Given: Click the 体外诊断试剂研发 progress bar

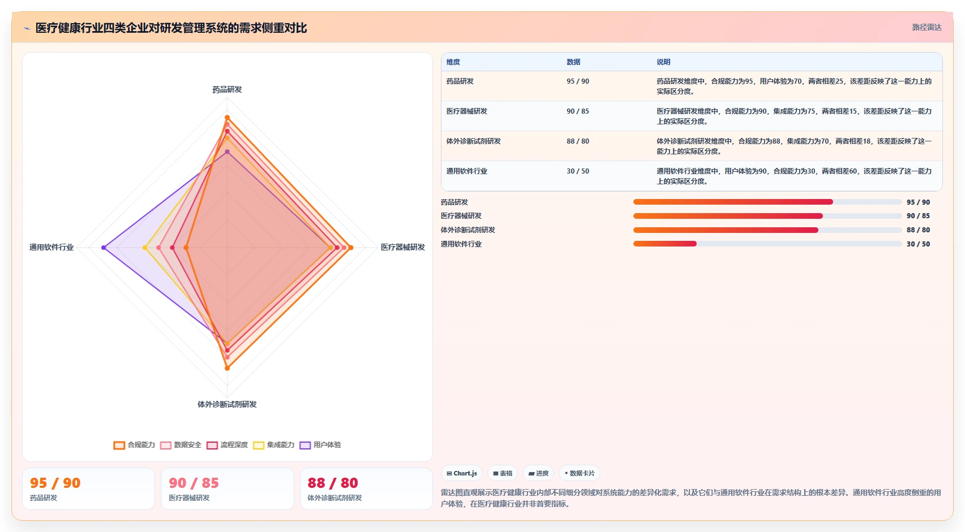Looking at the screenshot, I should coord(767,230).
